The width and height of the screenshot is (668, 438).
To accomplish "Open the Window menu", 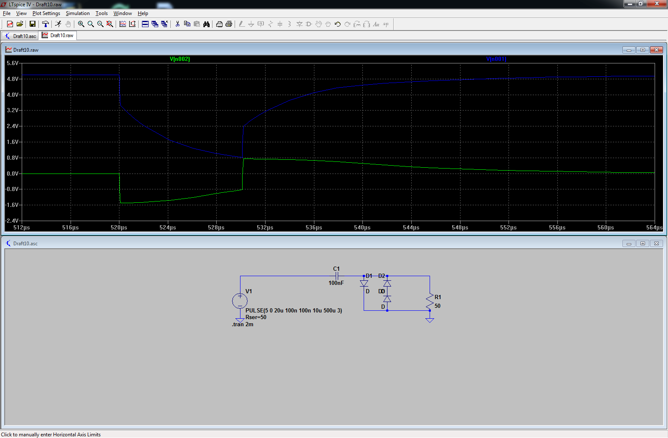I will pos(123,13).
